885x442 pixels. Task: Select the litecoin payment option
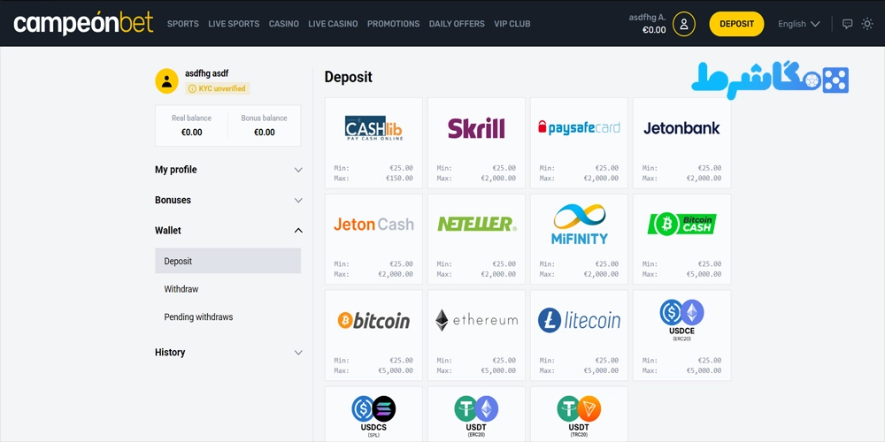[579, 335]
